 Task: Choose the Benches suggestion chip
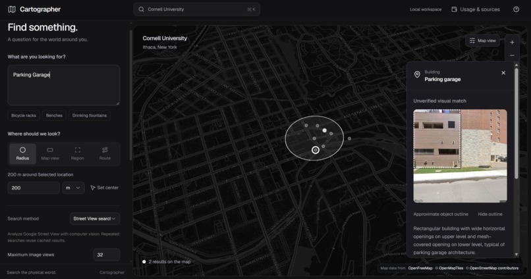coord(54,116)
